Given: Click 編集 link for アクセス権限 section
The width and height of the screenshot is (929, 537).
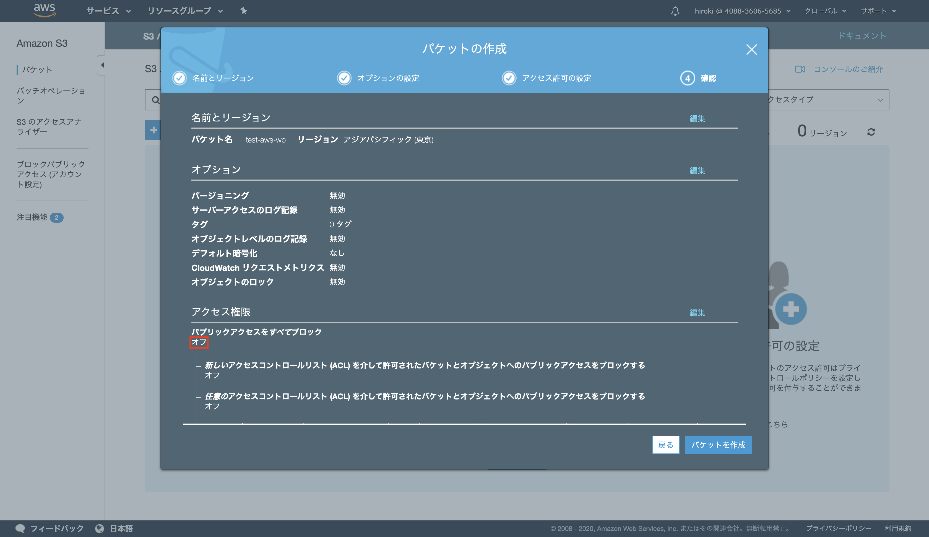Looking at the screenshot, I should 697,313.
